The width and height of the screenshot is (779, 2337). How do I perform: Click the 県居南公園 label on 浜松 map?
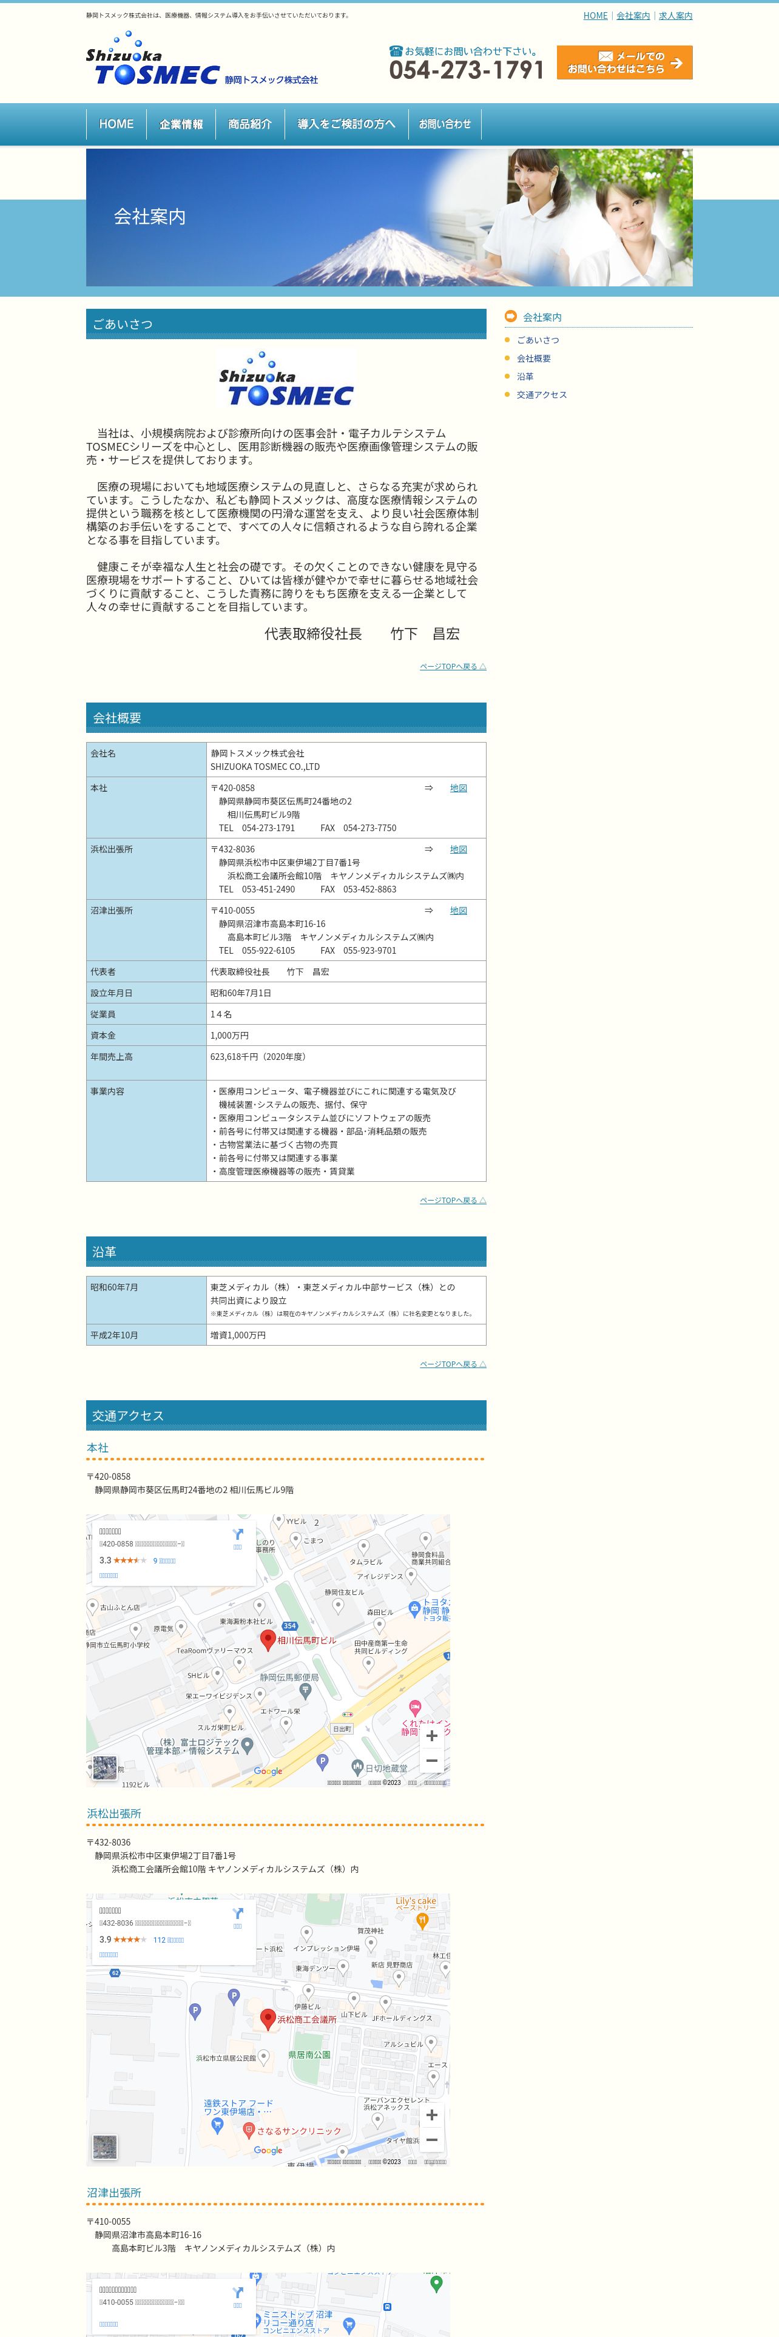(309, 2055)
